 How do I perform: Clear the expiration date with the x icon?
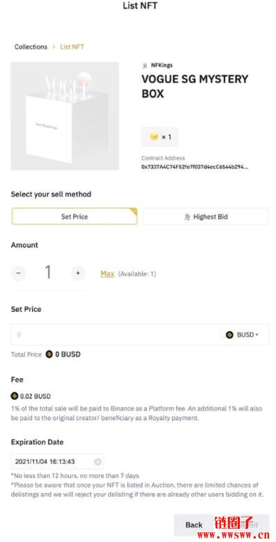point(98,462)
